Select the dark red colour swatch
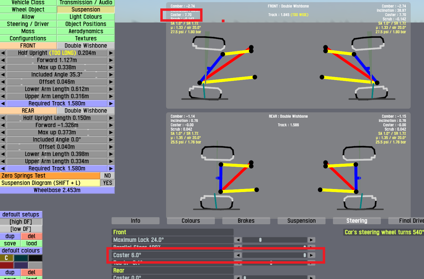 (x=6, y=265)
